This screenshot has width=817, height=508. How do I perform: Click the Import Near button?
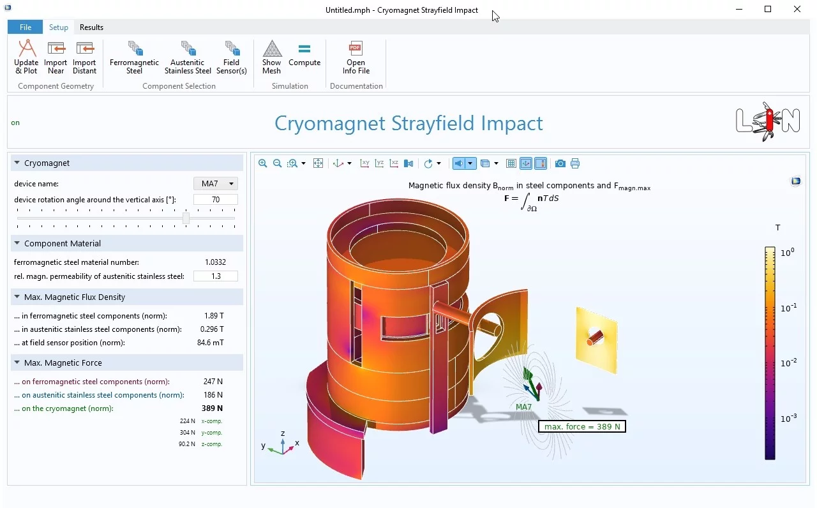pyautogui.click(x=56, y=57)
